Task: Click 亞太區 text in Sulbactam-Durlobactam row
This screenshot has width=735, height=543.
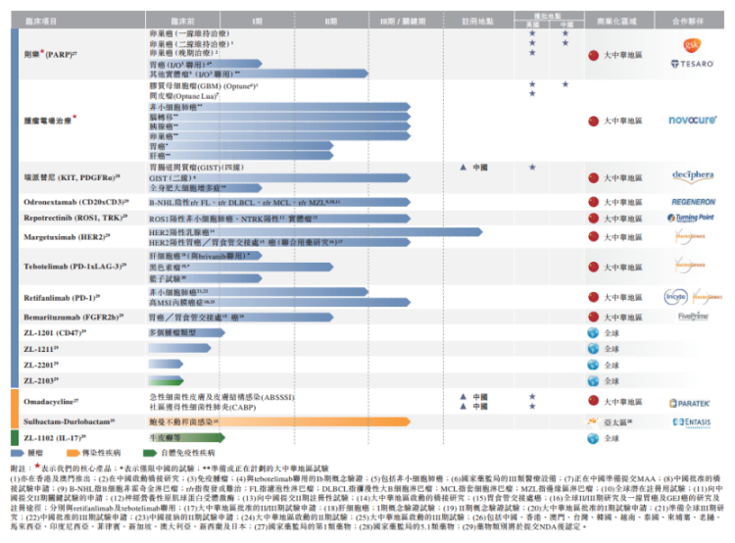Action: [x=617, y=422]
